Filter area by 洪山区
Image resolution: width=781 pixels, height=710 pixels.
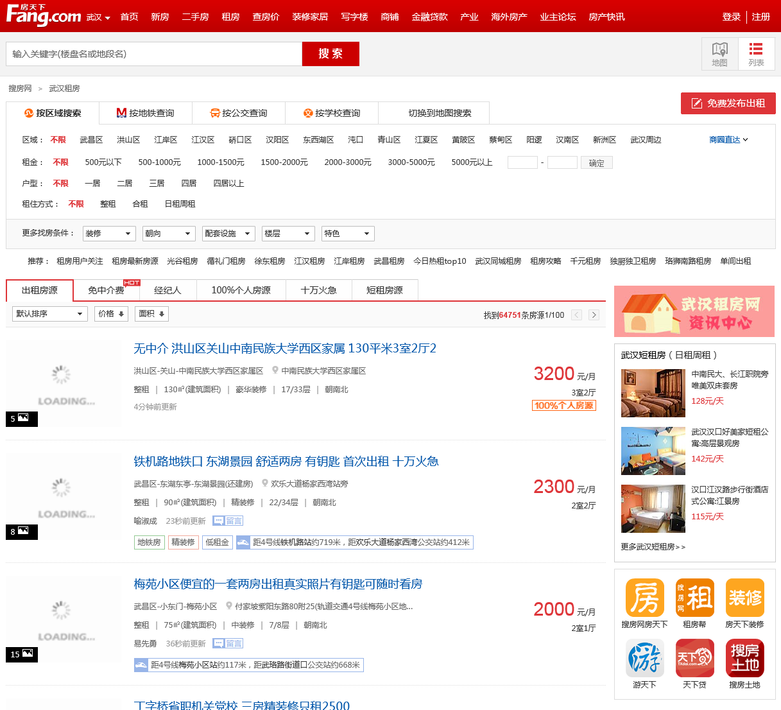click(x=128, y=140)
